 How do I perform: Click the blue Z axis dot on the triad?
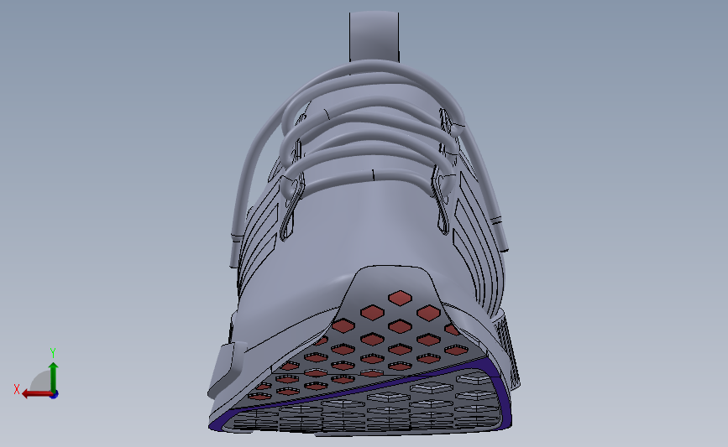[55, 395]
